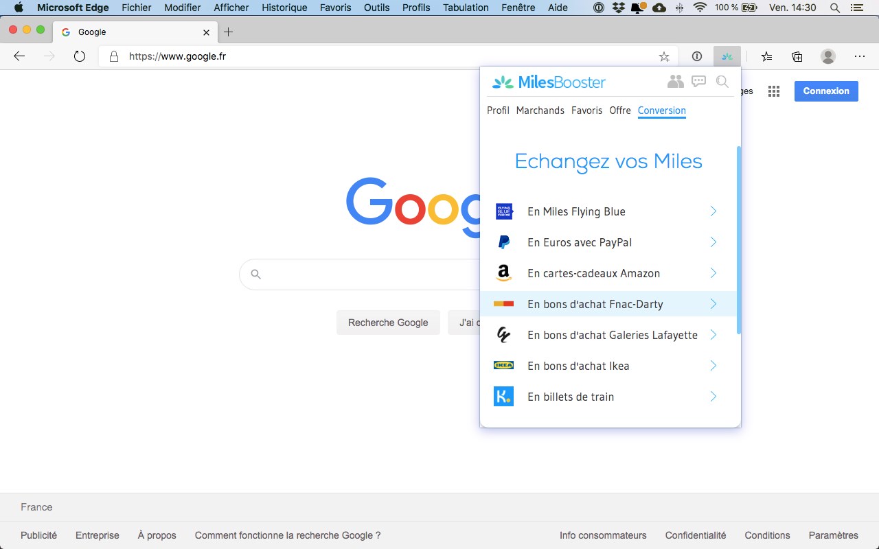Click the Recherche Google button

(x=388, y=323)
